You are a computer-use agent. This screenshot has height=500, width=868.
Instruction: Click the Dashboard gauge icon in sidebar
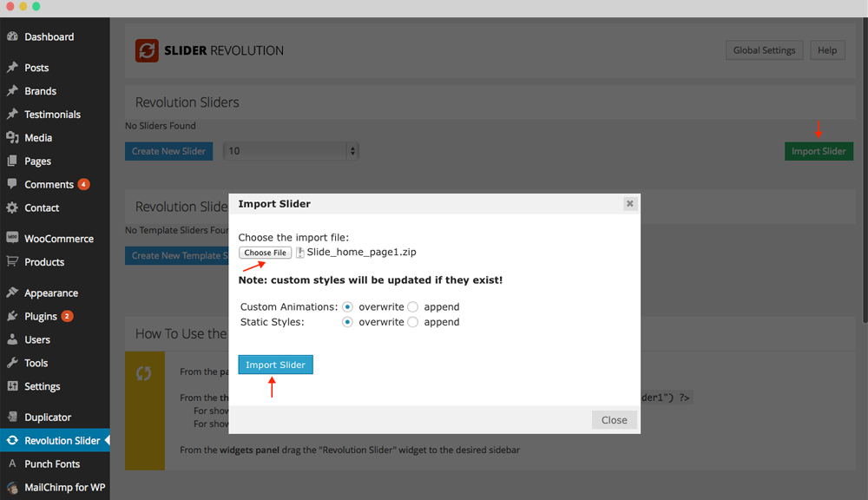(12, 37)
